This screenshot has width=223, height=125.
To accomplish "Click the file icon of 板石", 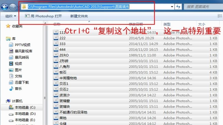I will (x=56, y=72).
